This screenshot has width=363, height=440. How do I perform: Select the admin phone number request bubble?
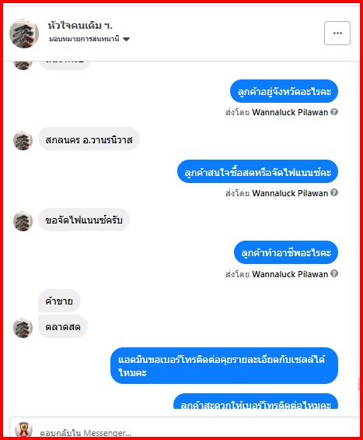(x=225, y=366)
